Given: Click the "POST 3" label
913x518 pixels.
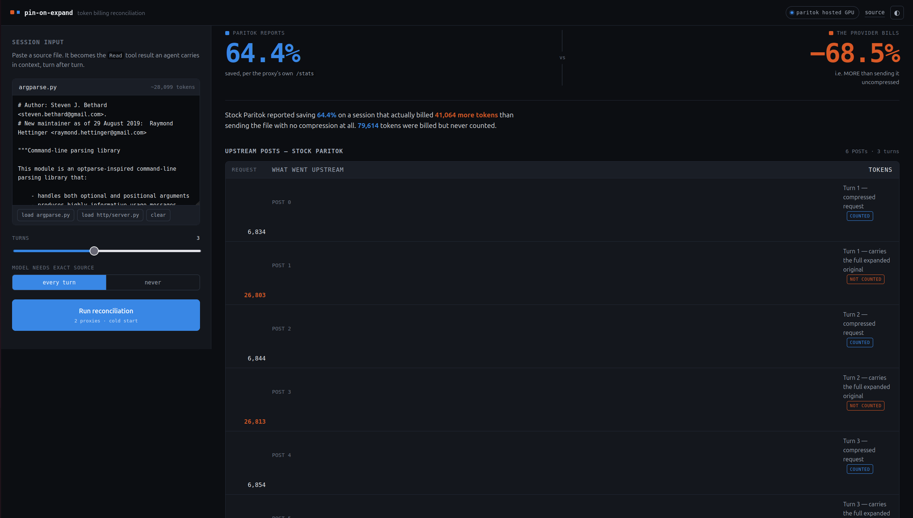Looking at the screenshot, I should click(282, 392).
